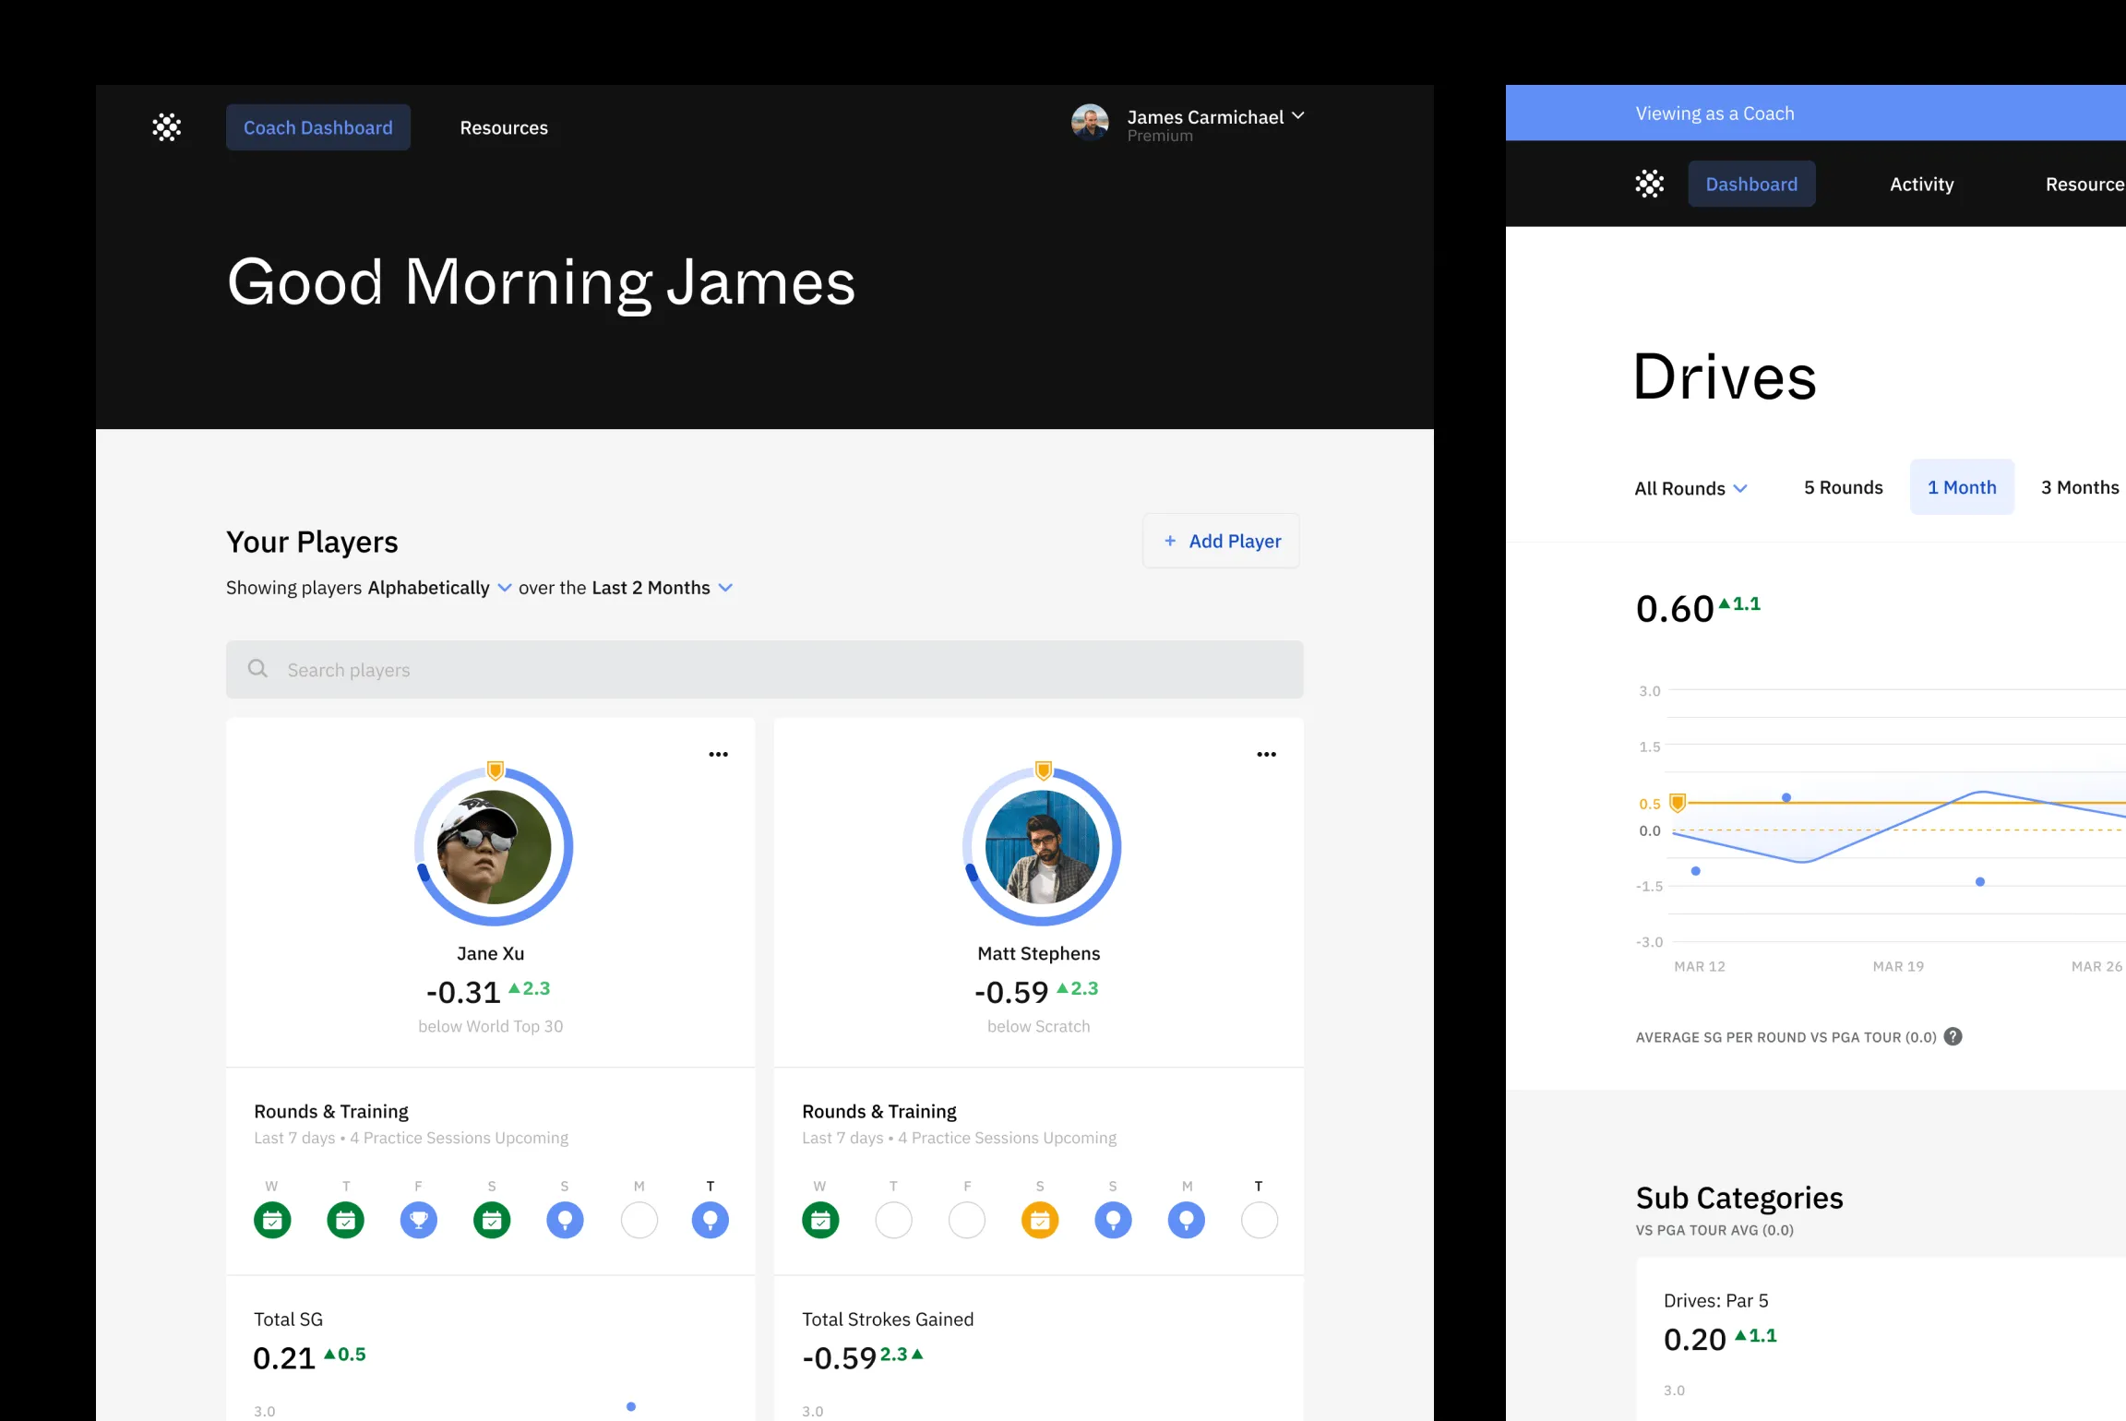Click Wednesday's green completed practice calendar icon
This screenshot has width=2126, height=1421.
coord(272,1219)
